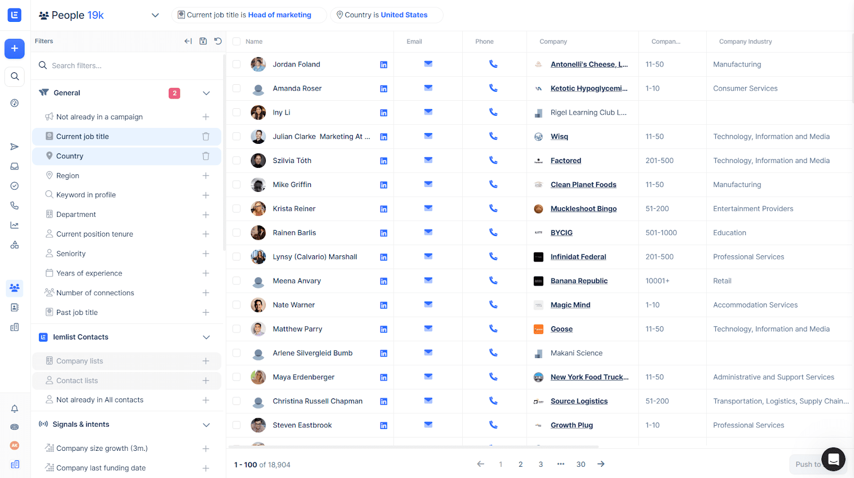854x478 pixels.
Task: Open the People dropdown chevron
Action: coord(155,15)
